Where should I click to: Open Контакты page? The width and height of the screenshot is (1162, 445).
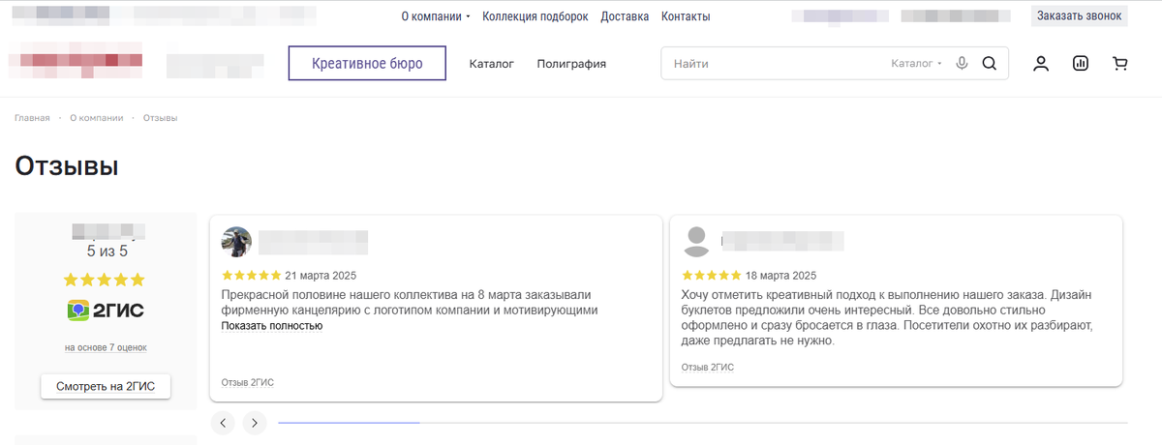[686, 16]
